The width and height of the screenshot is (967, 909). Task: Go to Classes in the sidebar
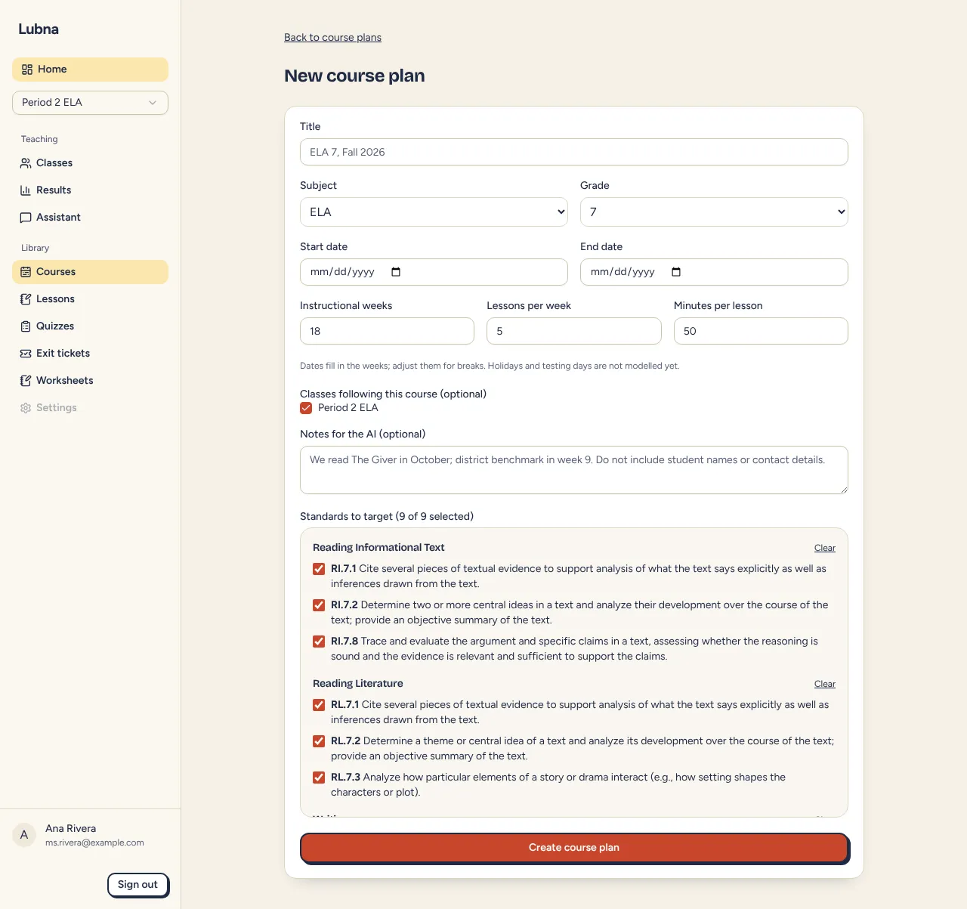click(x=90, y=163)
